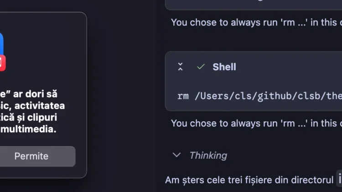Click the partially visible command block at top

click(253, 4)
